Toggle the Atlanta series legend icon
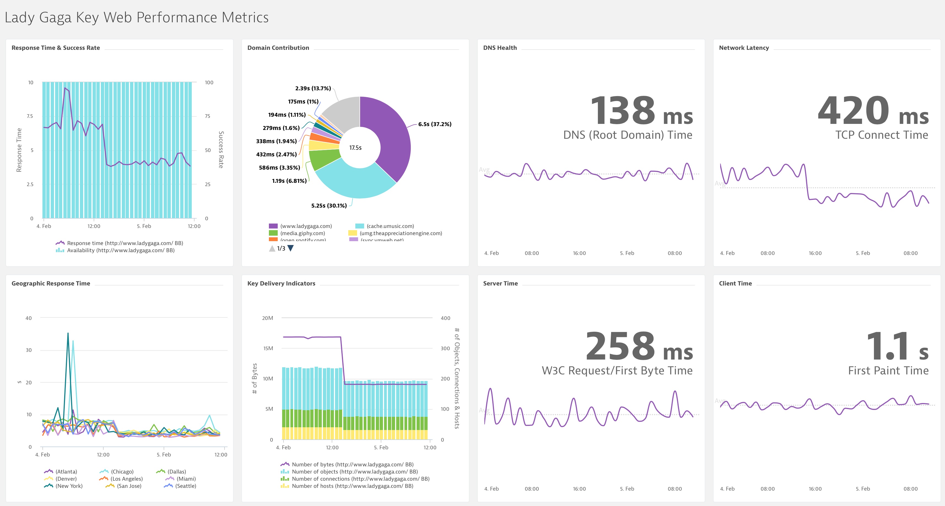The width and height of the screenshot is (945, 506). (x=48, y=472)
